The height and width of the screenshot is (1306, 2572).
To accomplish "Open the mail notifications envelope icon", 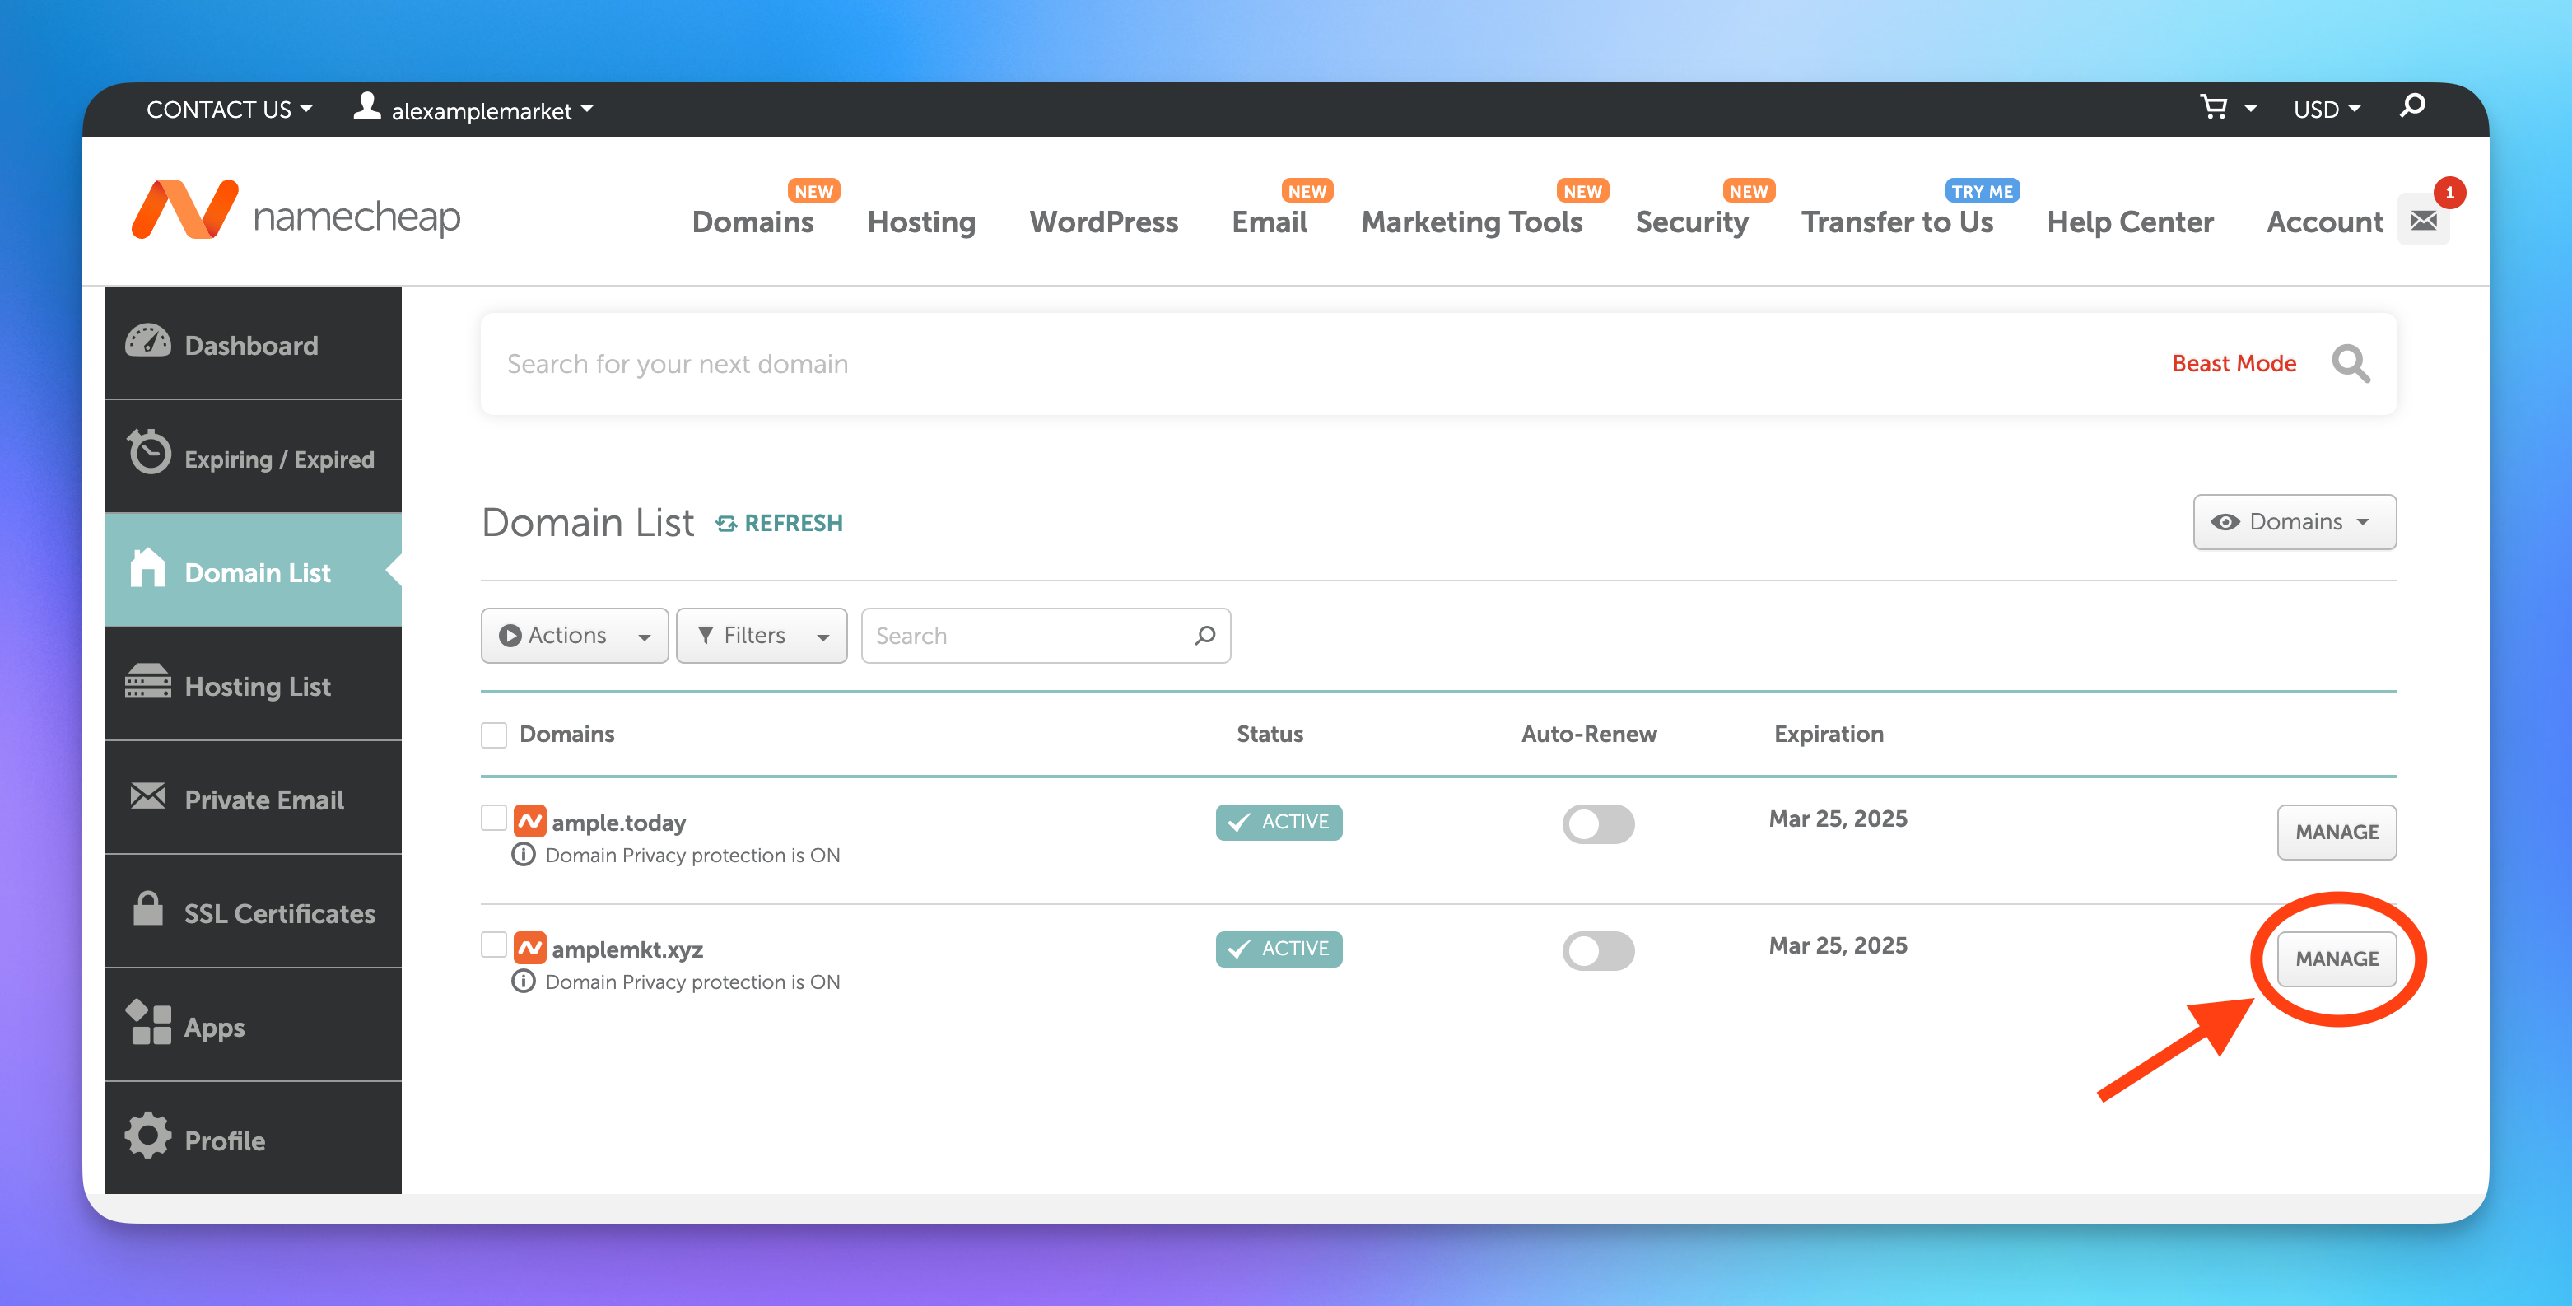I will [x=2423, y=220].
